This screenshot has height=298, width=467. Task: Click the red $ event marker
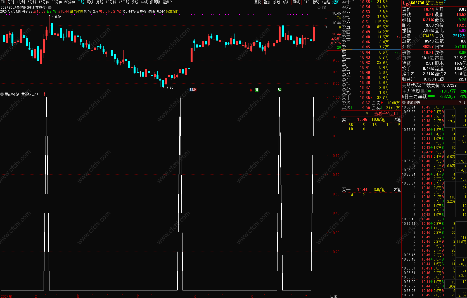251,90
